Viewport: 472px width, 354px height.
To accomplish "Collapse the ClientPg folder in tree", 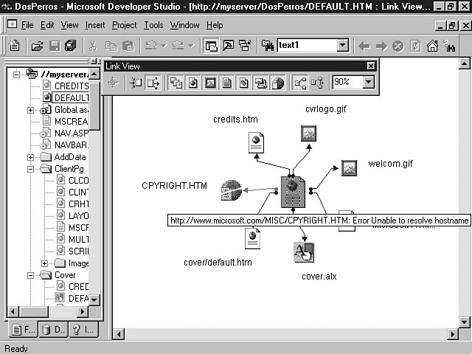I will click(31, 169).
